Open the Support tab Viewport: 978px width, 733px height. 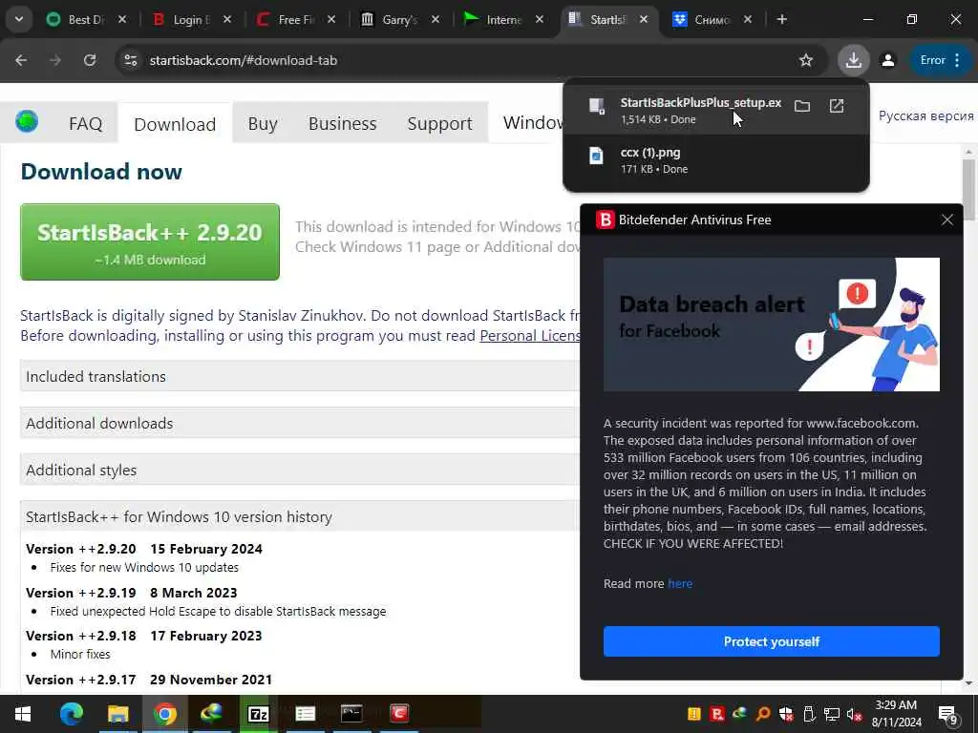tap(439, 123)
